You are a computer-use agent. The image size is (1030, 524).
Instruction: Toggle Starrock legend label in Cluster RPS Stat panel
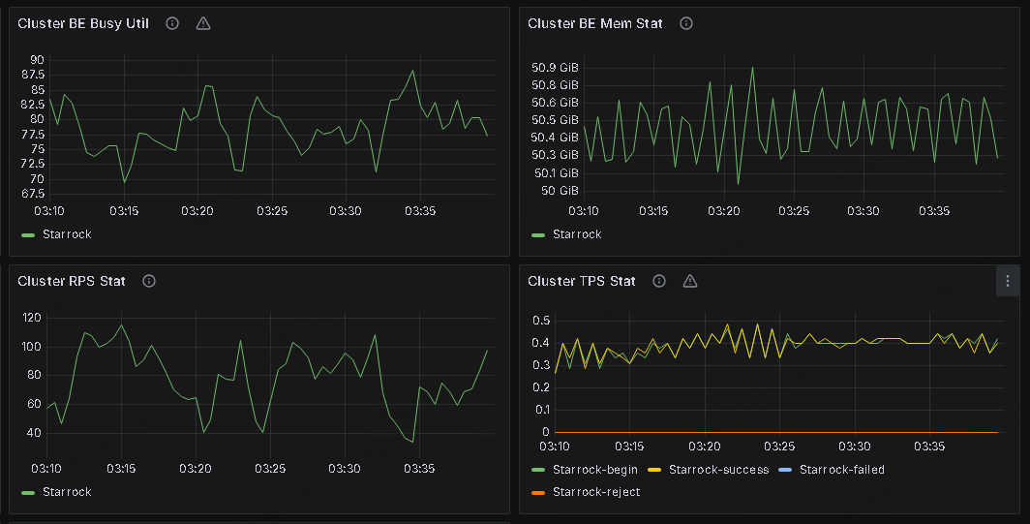pyautogui.click(x=67, y=492)
